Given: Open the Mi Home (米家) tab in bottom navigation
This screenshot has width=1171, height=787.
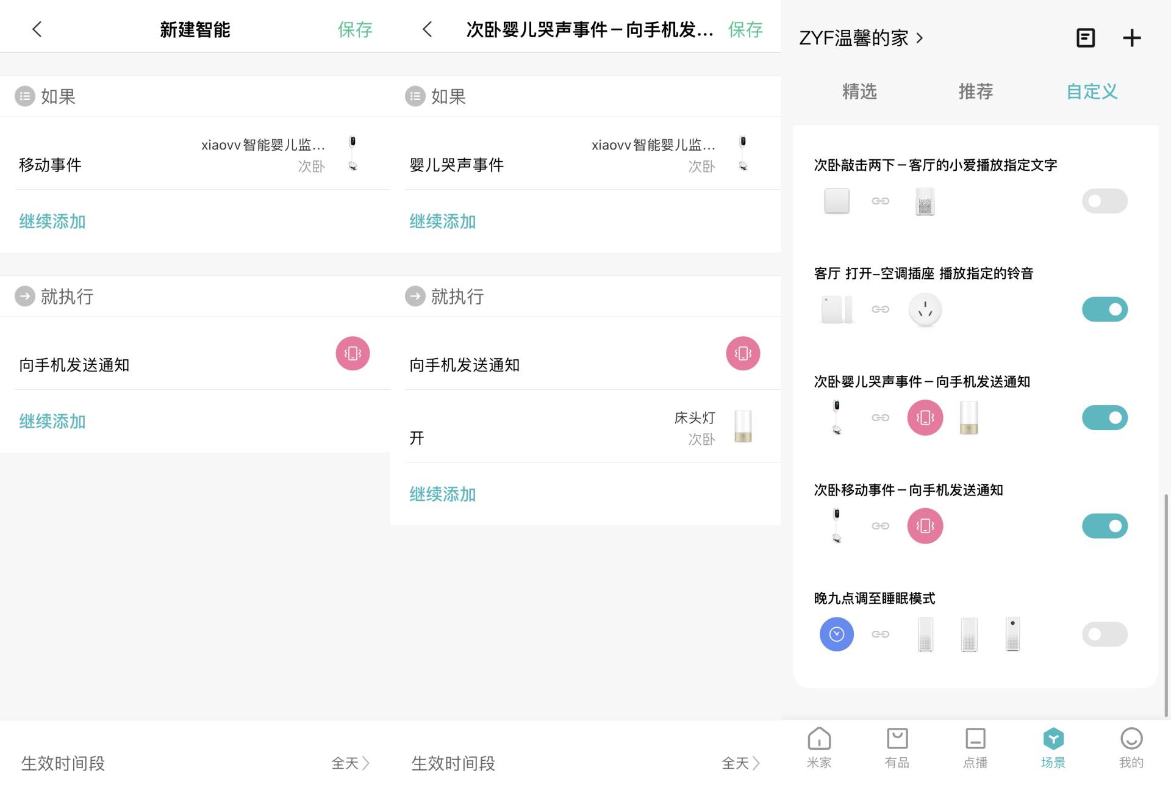Looking at the screenshot, I should click(x=819, y=746).
